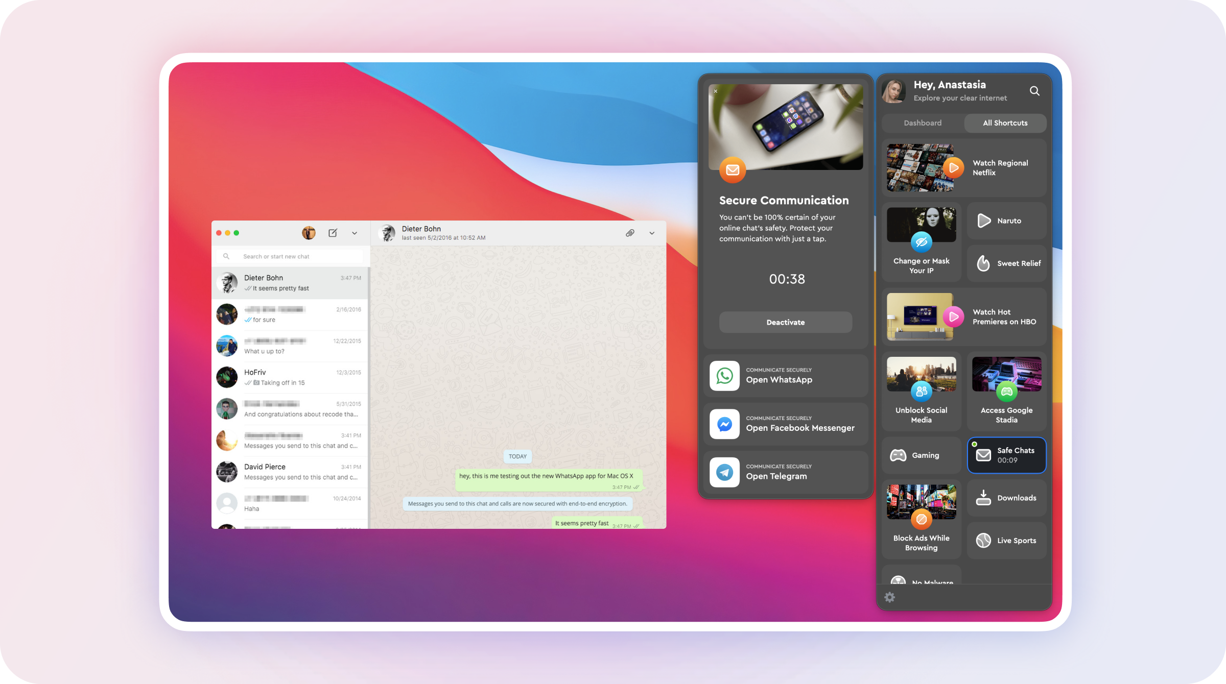Screen dimensions: 1226x684
Task: Click the orange mail badge on Secure Communication card
Action: 733,170
